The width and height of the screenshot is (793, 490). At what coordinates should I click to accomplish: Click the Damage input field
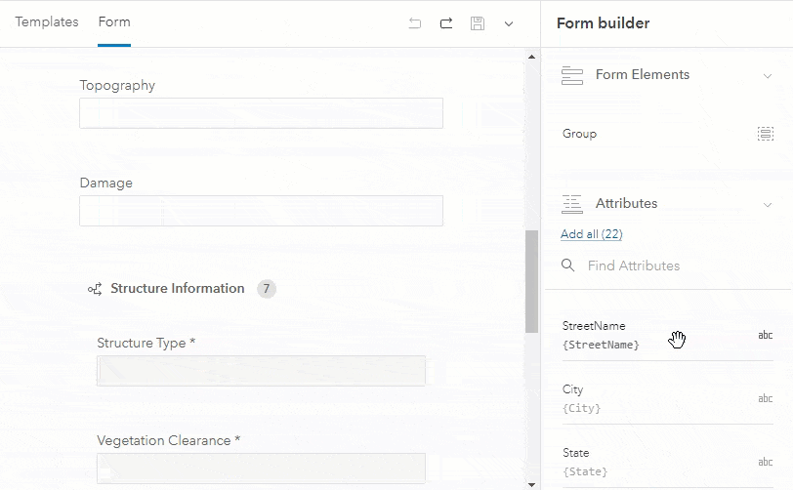click(261, 211)
